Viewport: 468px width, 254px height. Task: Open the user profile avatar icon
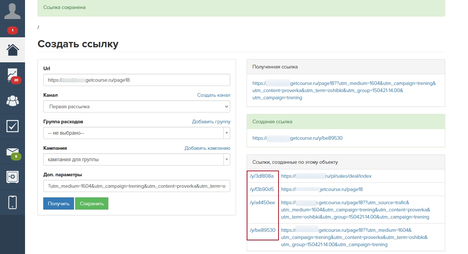pyautogui.click(x=12, y=11)
